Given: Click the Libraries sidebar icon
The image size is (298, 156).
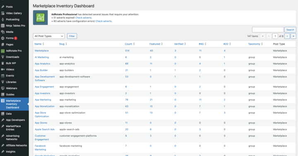Looking at the screenshot, I should pos(2,82).
